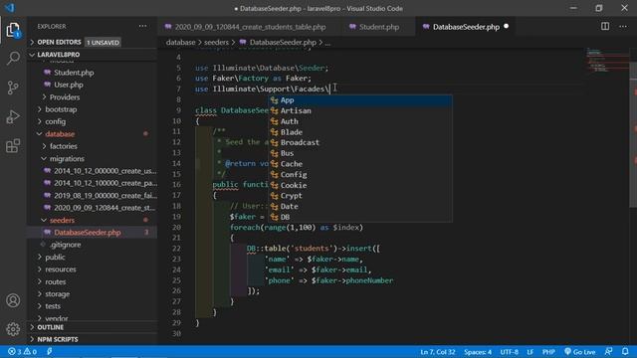Click the lightning status bar icon
Screen dimensions: 637x358
click(50, 351)
